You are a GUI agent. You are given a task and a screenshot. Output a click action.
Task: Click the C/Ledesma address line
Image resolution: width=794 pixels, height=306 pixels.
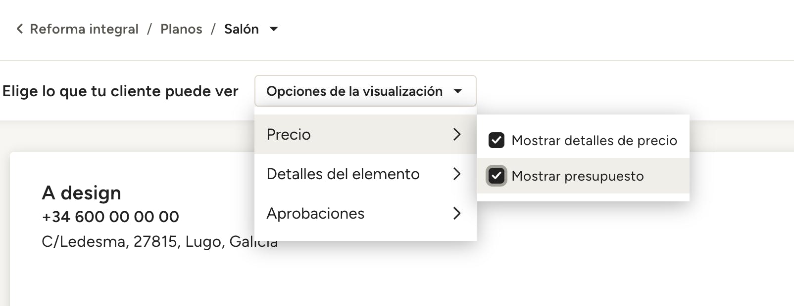[x=149, y=241]
